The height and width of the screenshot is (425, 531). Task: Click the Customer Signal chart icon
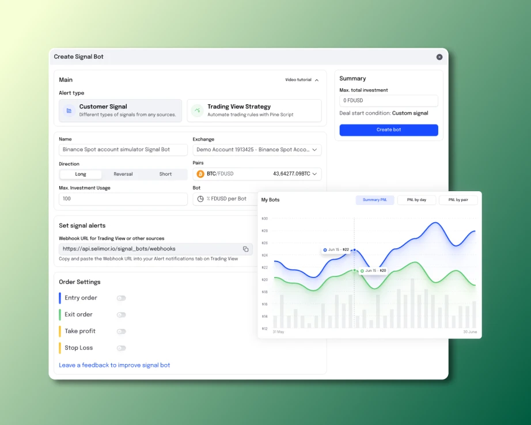69,111
